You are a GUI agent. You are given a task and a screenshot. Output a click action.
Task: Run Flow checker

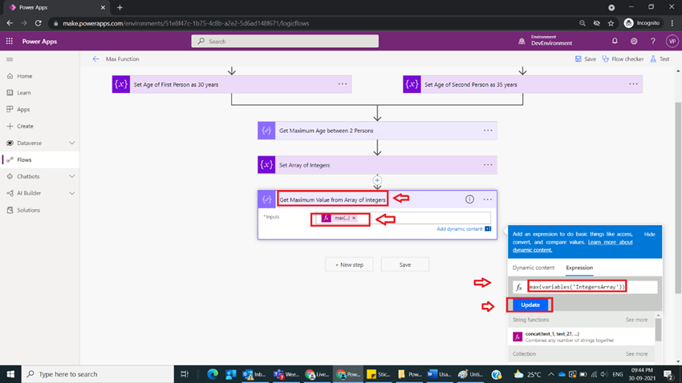(x=623, y=59)
